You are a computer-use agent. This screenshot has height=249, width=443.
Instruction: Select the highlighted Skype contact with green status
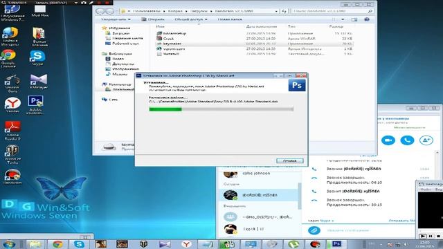click(x=257, y=195)
